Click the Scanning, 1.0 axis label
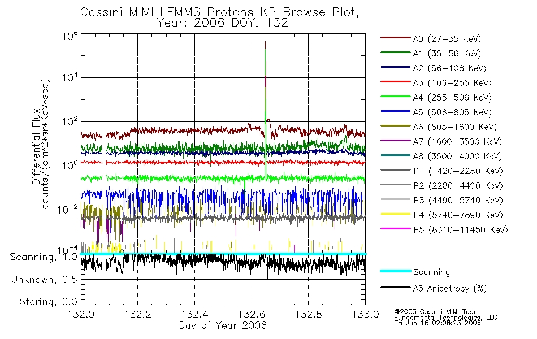This screenshot has height=339, width=537. (x=44, y=257)
